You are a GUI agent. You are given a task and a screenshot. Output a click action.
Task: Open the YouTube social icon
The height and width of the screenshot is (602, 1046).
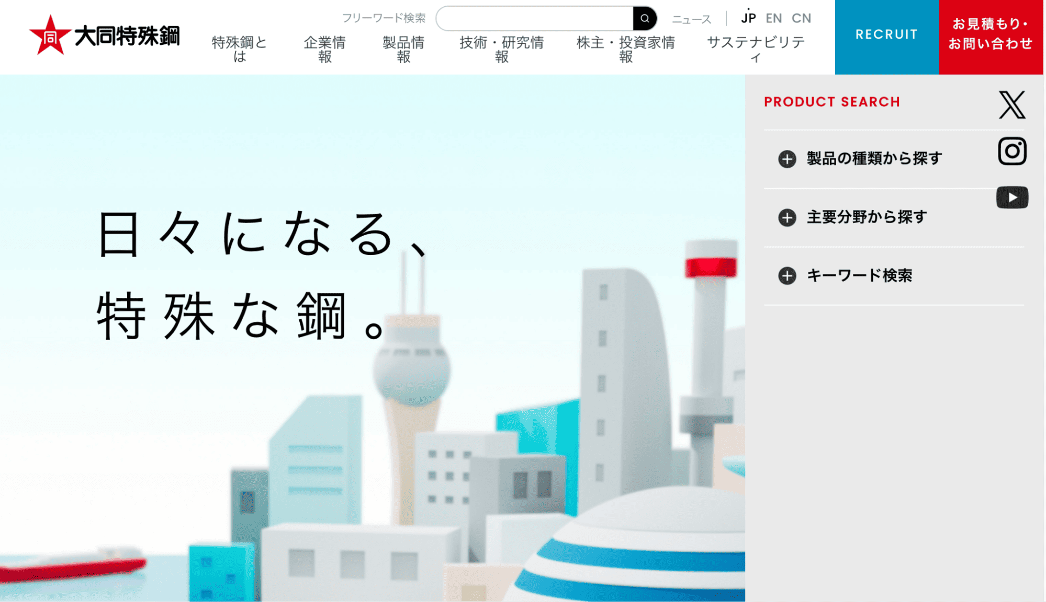tap(1012, 198)
